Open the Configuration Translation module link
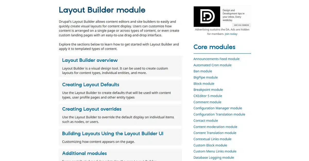 (x=219, y=114)
